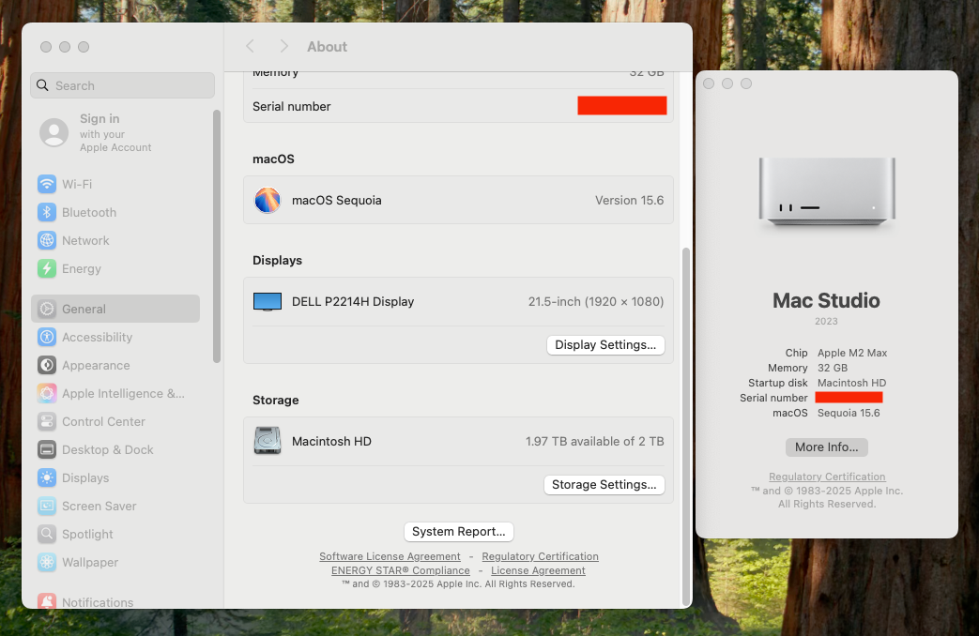Open the Energy settings icon
The width and height of the screenshot is (979, 636).
(x=47, y=268)
